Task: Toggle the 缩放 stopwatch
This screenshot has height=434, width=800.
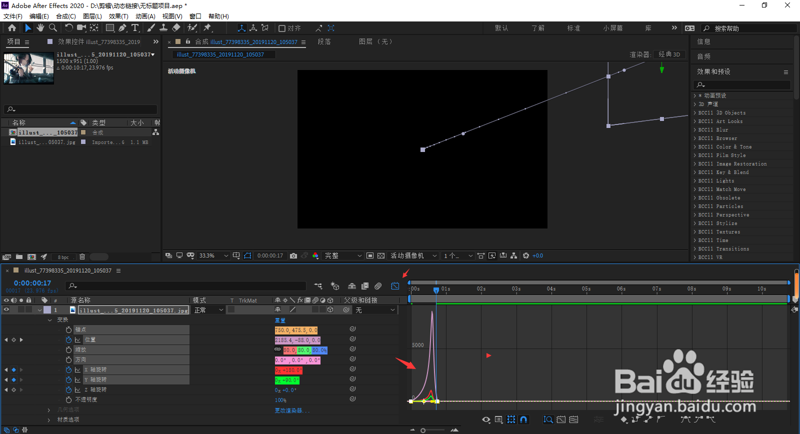Action: [x=68, y=350]
